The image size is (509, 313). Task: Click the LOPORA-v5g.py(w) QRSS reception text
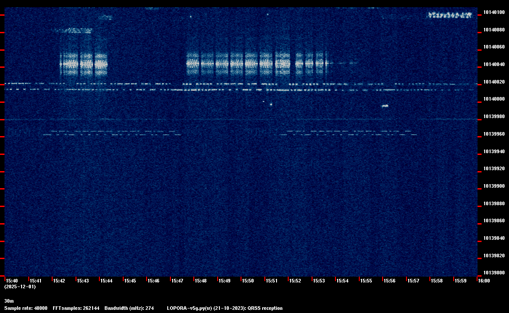click(225, 308)
